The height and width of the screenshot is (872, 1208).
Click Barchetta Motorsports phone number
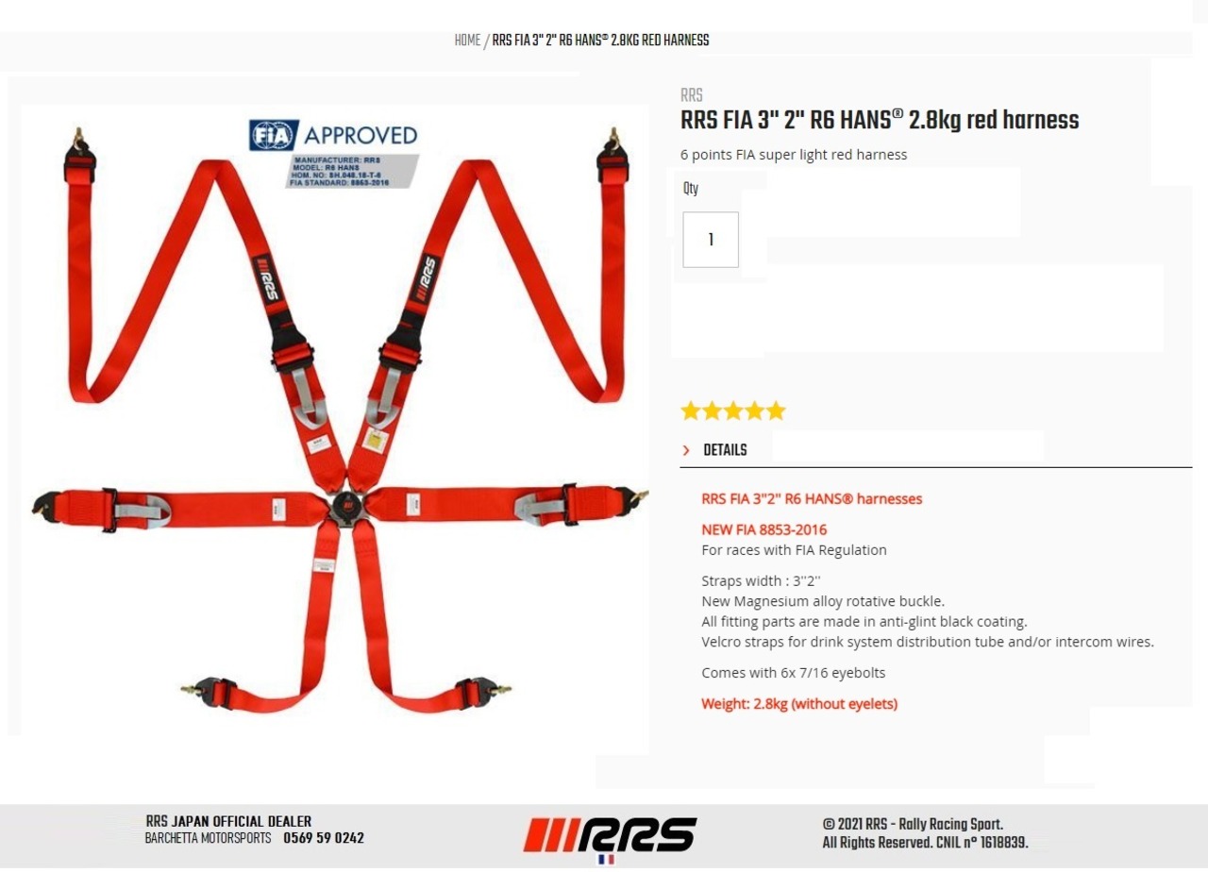[324, 838]
